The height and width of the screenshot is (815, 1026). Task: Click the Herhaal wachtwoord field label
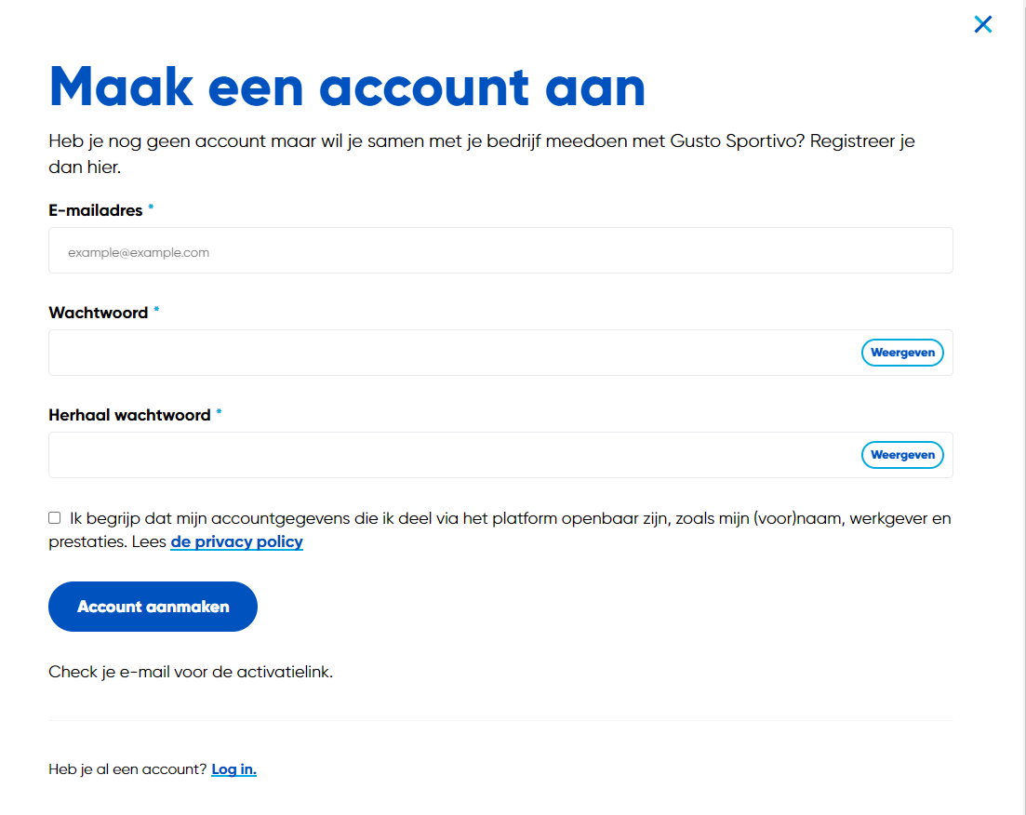[129, 415]
